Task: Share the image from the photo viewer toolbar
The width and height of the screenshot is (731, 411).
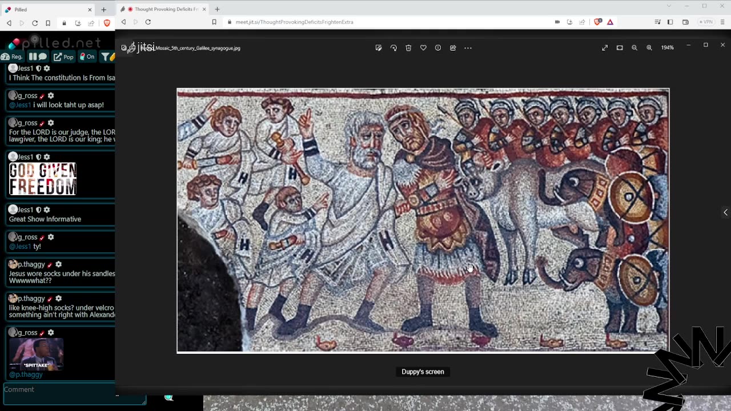Action: click(x=453, y=48)
